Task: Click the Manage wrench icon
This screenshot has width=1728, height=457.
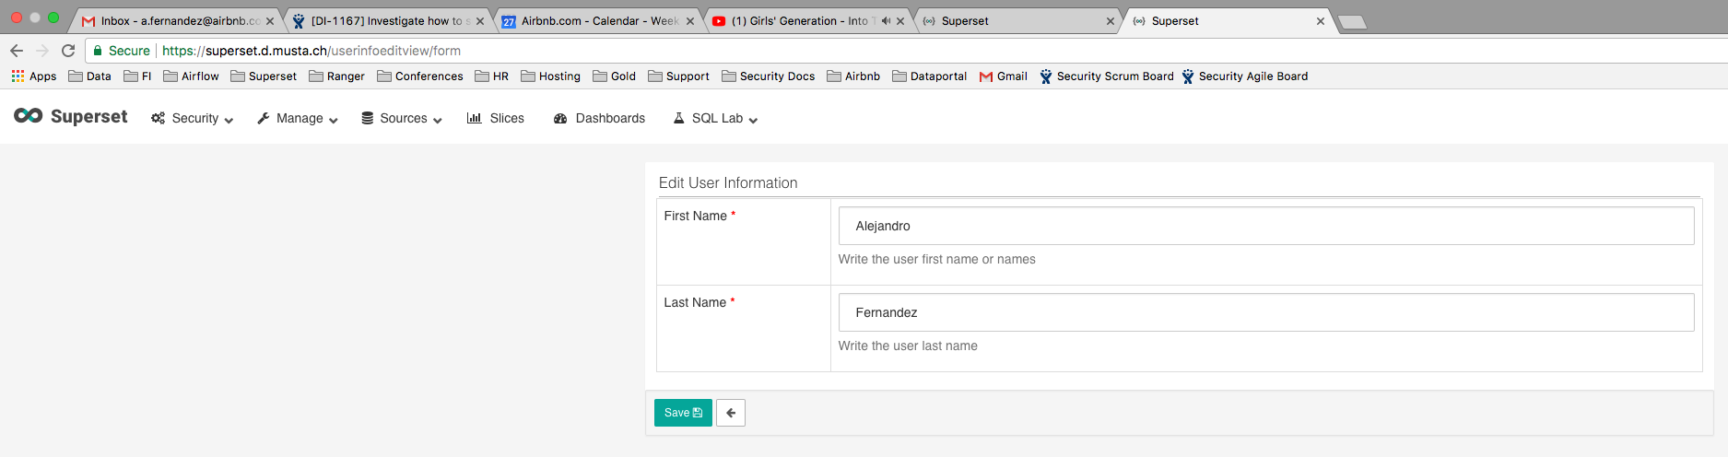Action: point(264,118)
